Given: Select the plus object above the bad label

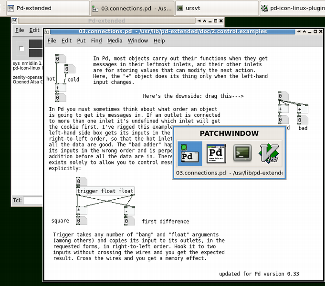Looking at the screenshot, I should (x=303, y=109).
